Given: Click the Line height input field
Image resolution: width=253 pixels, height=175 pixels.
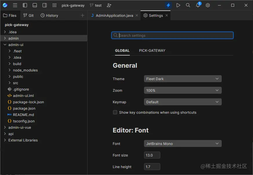Looking at the screenshot, I should coord(152,167).
